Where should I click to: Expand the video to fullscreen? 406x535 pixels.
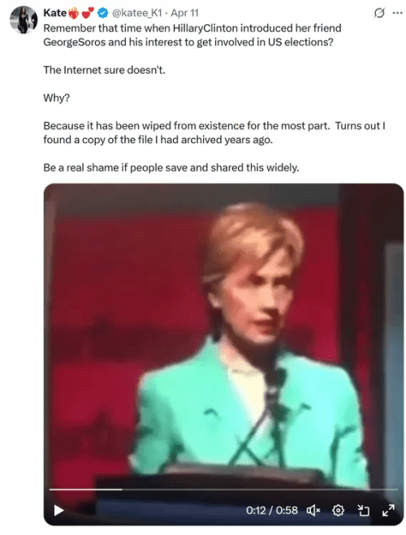(x=388, y=511)
